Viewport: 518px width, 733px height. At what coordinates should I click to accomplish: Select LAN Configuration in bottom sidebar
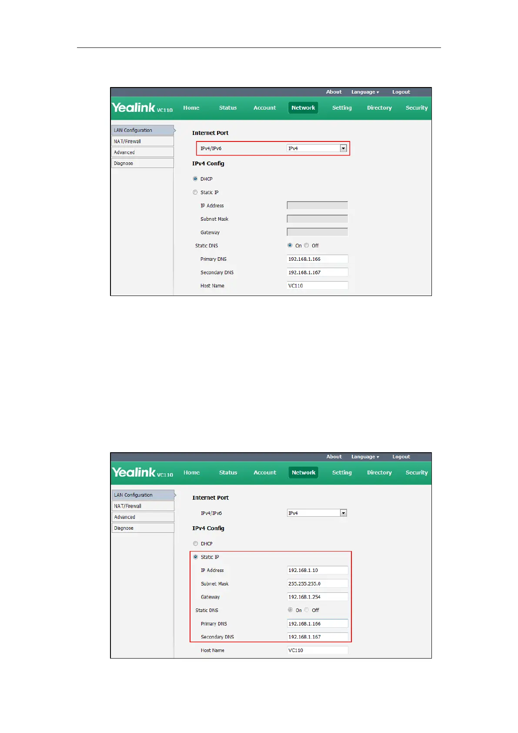(x=143, y=495)
